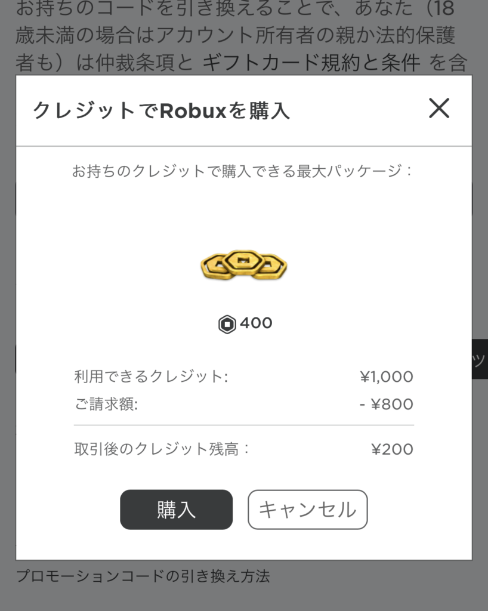This screenshot has width=488, height=611.
Task: Click the 400 Robux amount label
Action: (x=256, y=323)
